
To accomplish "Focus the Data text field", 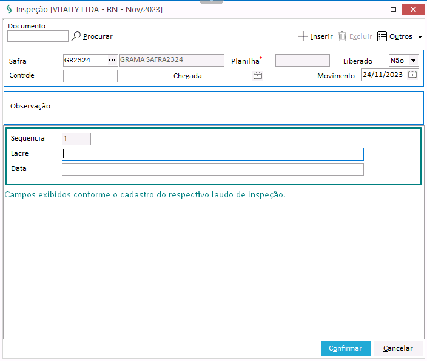I will coord(213,170).
